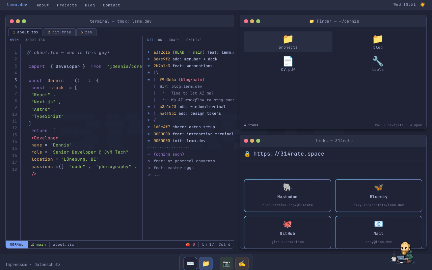Go to the Blog page

pos(90,5)
